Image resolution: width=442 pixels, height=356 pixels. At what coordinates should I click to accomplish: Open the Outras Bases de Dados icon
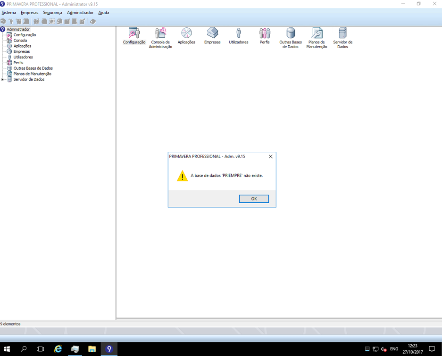(291, 38)
